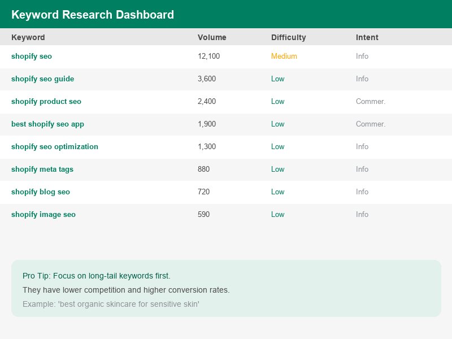Click Low difficulty for shopify product seo

click(x=277, y=102)
